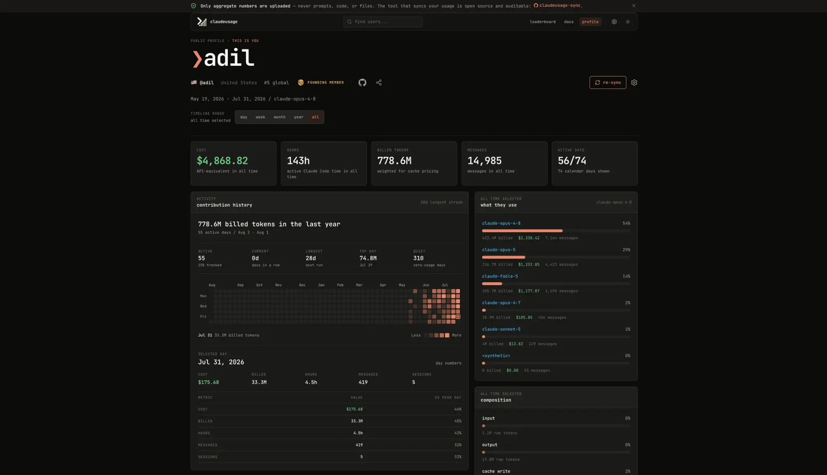Click the share profile icon
Image resolution: width=827 pixels, height=475 pixels.
[379, 83]
